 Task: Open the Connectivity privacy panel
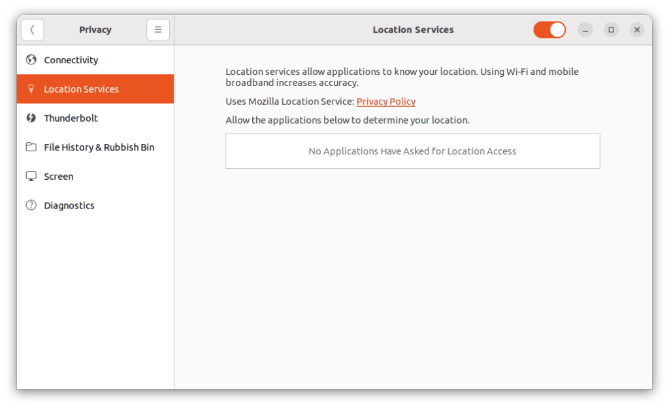[95, 60]
